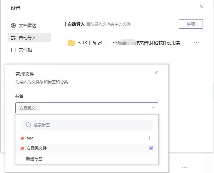Collapse the 标签 dropdown using its chevron
This screenshot has width=214, height=173.
(153, 108)
